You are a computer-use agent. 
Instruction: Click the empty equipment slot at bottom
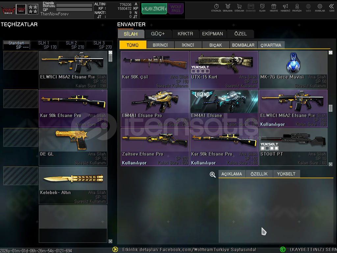point(73,224)
